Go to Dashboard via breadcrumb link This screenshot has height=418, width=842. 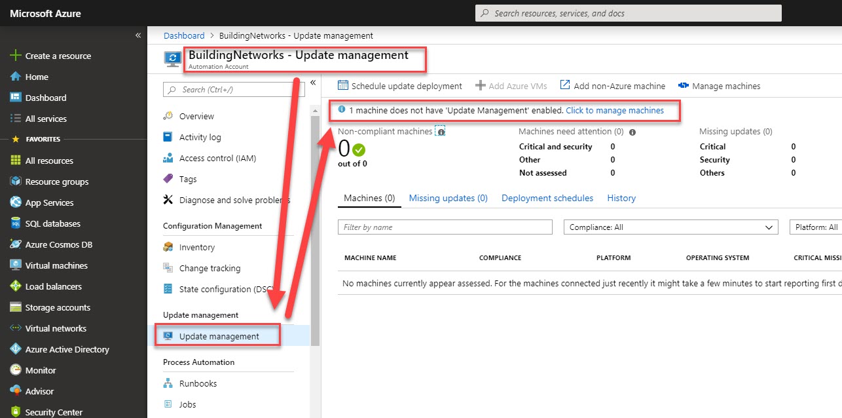[x=184, y=35]
